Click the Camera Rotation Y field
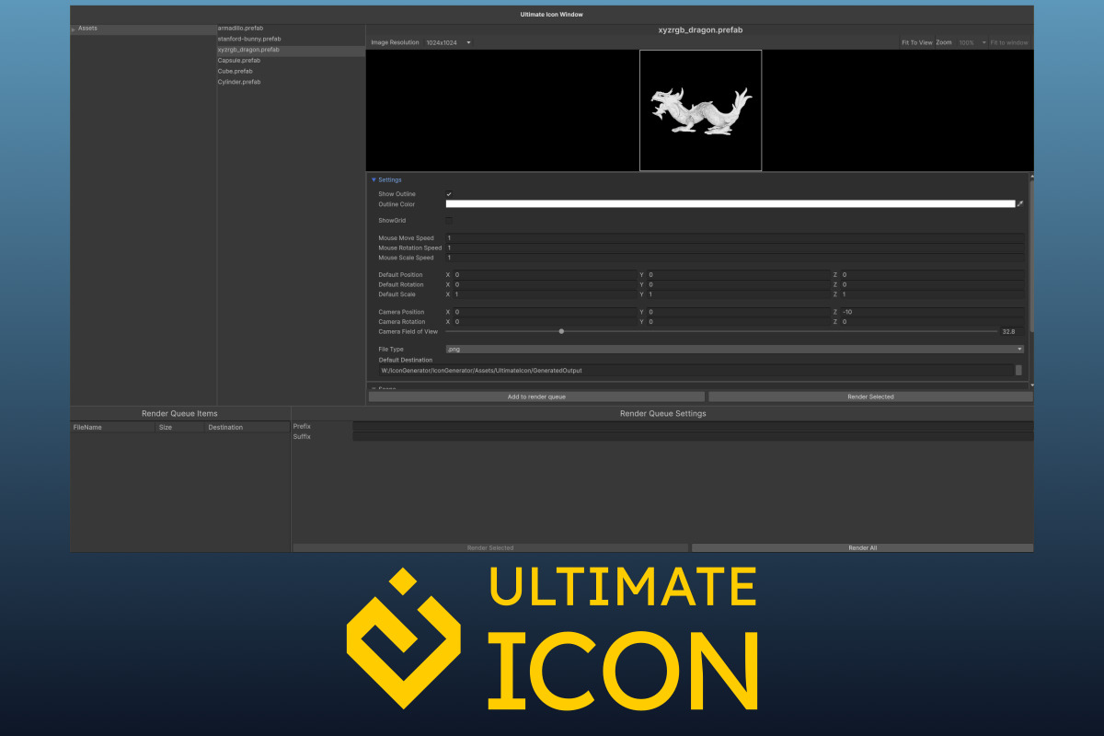This screenshot has width=1104, height=736. (x=739, y=322)
